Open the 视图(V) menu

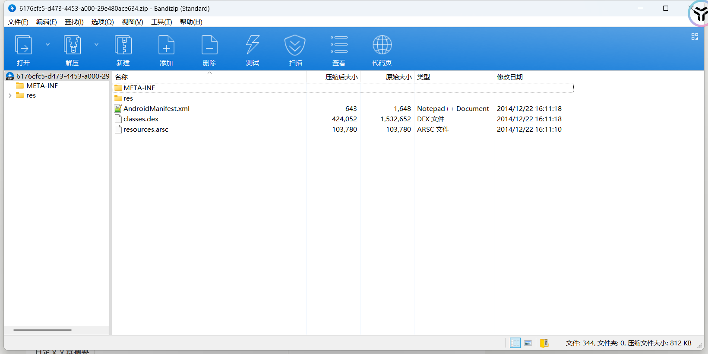tap(133, 22)
